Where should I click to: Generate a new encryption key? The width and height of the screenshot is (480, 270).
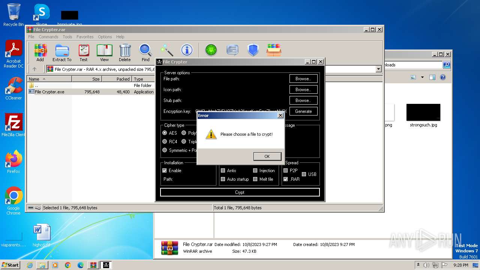point(303,111)
